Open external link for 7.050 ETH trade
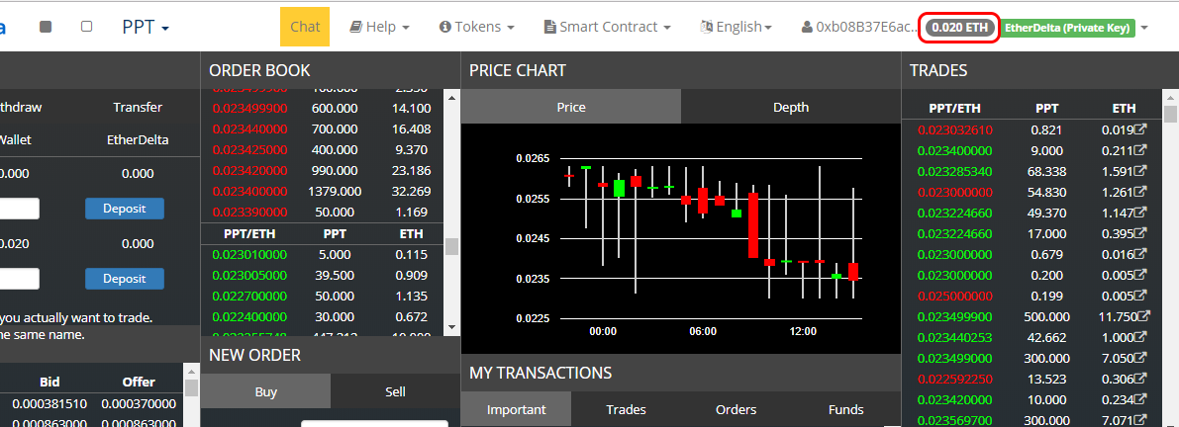The width and height of the screenshot is (1179, 427). [x=1140, y=357]
